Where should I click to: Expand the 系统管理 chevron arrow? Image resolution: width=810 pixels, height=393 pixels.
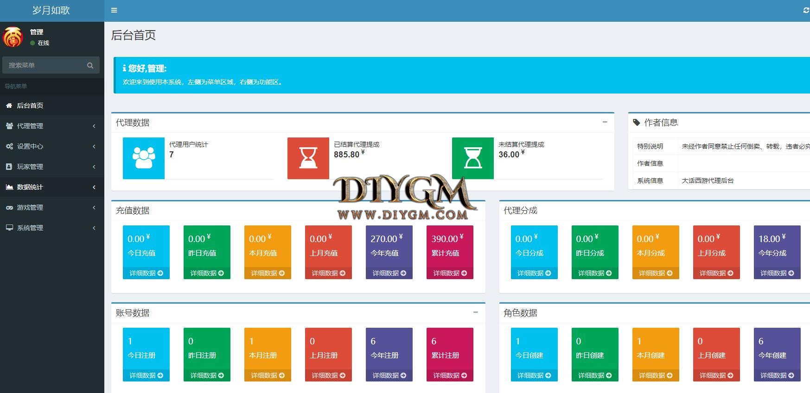pos(94,228)
